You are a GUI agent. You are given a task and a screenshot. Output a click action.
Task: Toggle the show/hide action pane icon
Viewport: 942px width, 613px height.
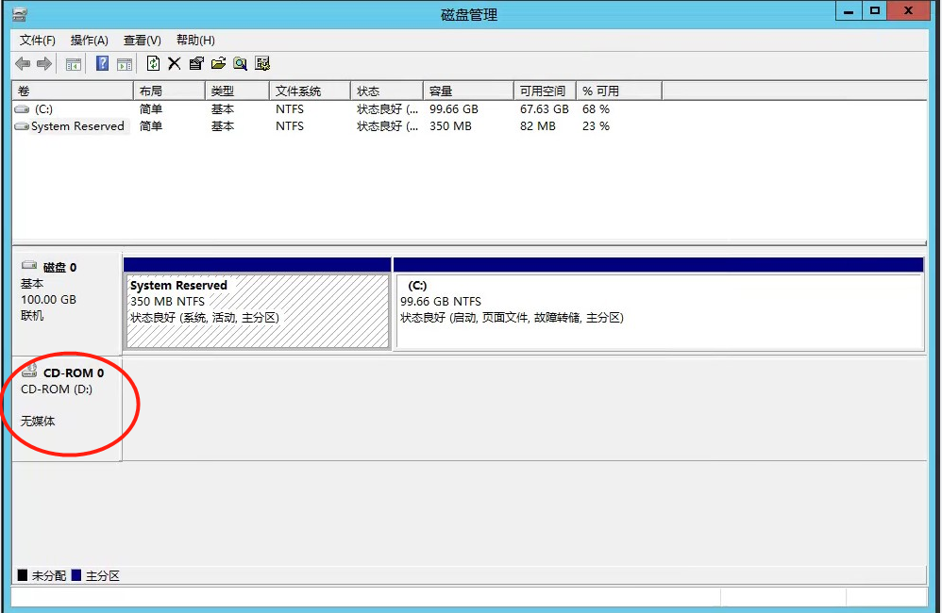125,64
